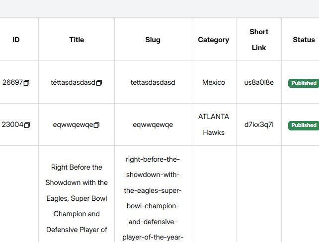Click the Short Link column header
Screen dimensions: 319x242
pos(259,40)
